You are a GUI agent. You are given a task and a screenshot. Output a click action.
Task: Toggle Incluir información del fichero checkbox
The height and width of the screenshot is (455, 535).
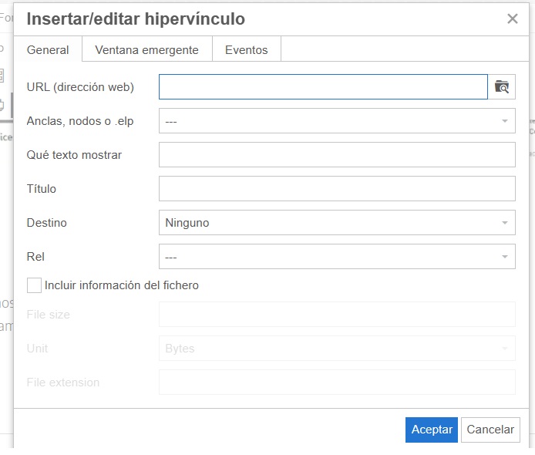[34, 285]
